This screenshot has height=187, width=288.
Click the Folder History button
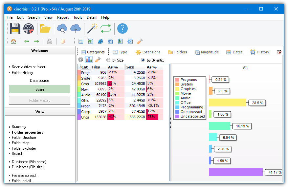(x=39, y=100)
